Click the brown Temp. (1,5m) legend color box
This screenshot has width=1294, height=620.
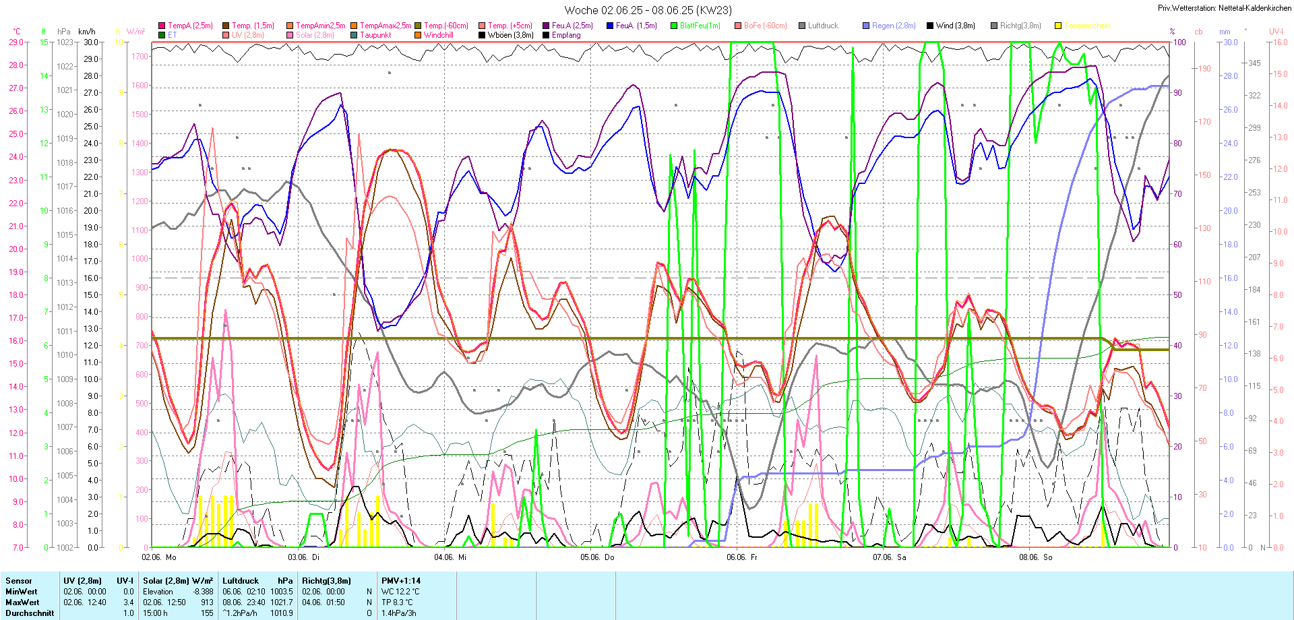(226, 26)
